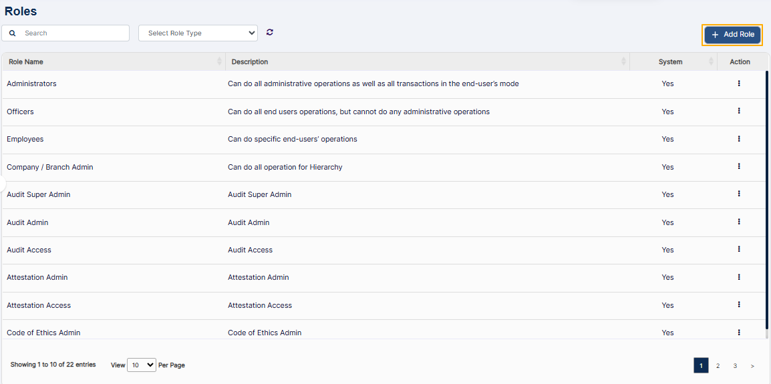Open the per page entries dropdown
Viewport: 771px width, 384px height.
pos(141,365)
